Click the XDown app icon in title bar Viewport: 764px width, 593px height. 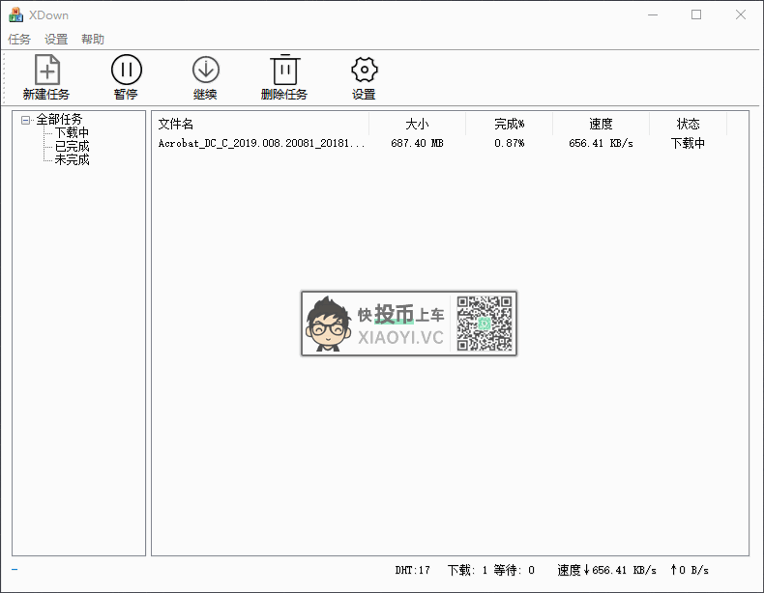15,15
